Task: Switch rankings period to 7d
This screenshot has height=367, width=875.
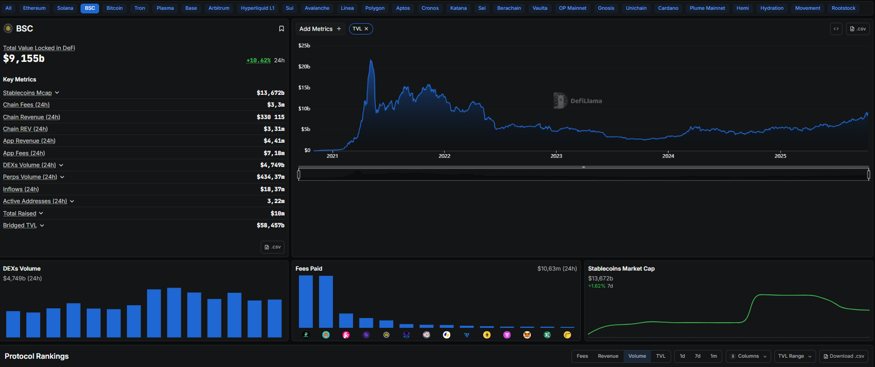Action: (x=697, y=356)
